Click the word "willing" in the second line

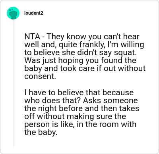click(x=132, y=45)
